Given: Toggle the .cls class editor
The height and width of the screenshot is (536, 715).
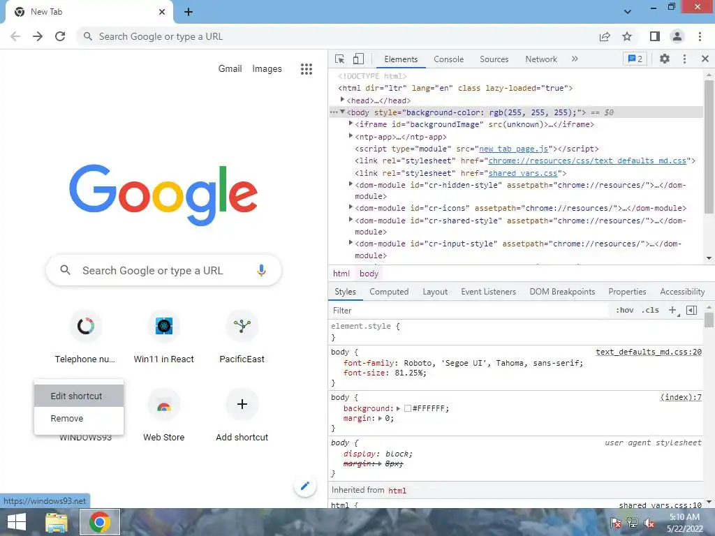Looking at the screenshot, I should click(x=650, y=311).
